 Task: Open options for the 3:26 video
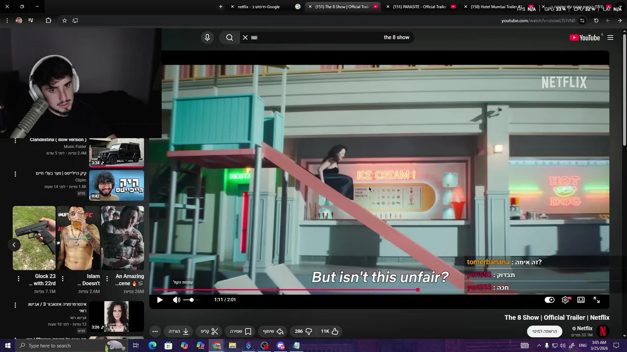pos(15,305)
